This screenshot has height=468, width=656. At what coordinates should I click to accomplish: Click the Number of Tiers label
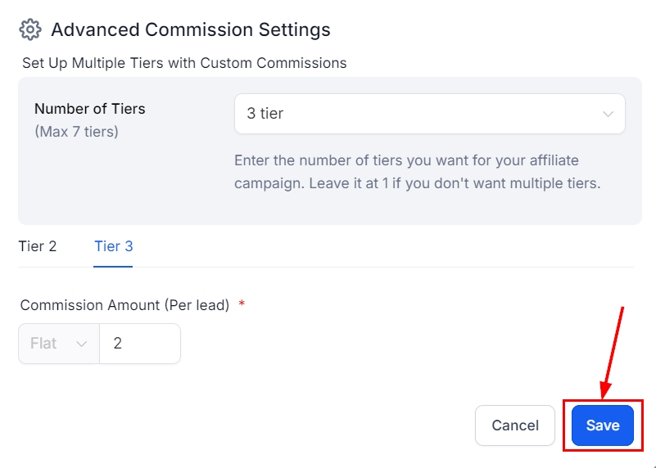[90, 109]
